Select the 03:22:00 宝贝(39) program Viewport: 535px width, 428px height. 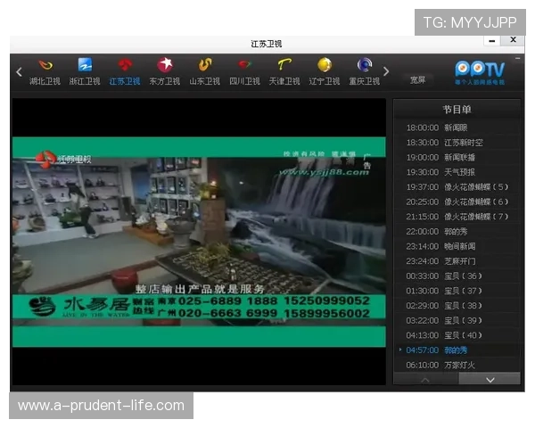click(457, 321)
